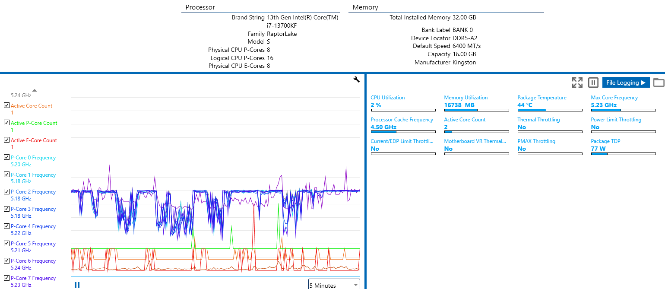Viewport: 665px width, 289px height.
Task: Click the P-Core 4 Frequency legend label
Action: point(33,226)
